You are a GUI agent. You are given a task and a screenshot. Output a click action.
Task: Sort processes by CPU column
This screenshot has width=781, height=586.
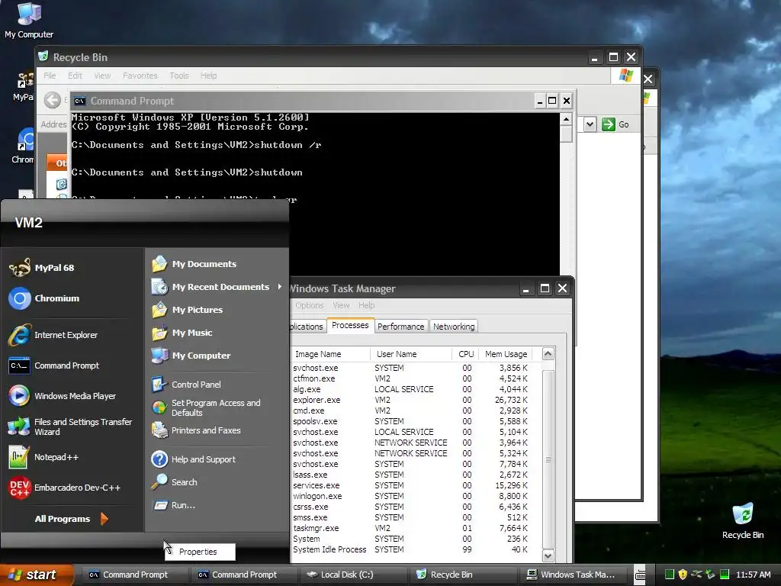click(465, 354)
